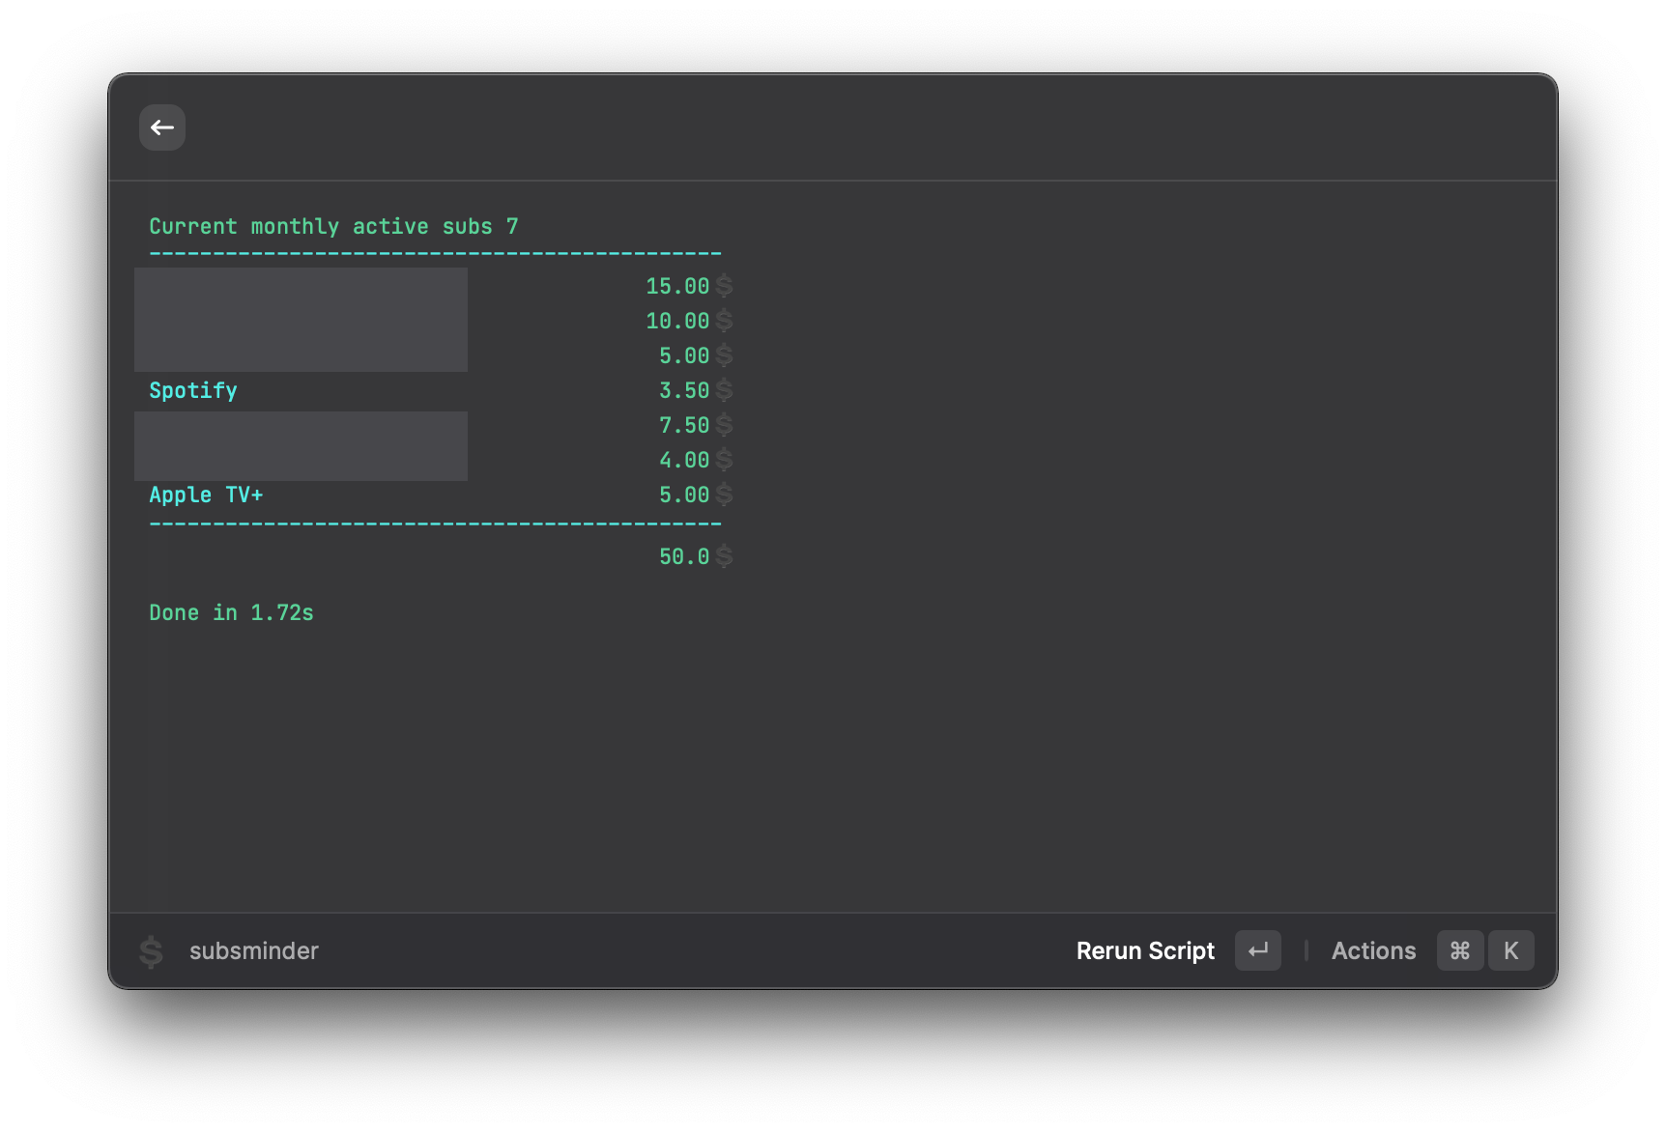Click the subsminder dollar icon
Screen dimensions: 1666x1132
(x=151, y=951)
